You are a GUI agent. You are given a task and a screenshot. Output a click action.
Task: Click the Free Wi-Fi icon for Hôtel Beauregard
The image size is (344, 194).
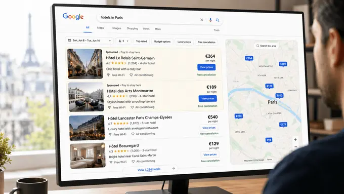click(x=111, y=162)
